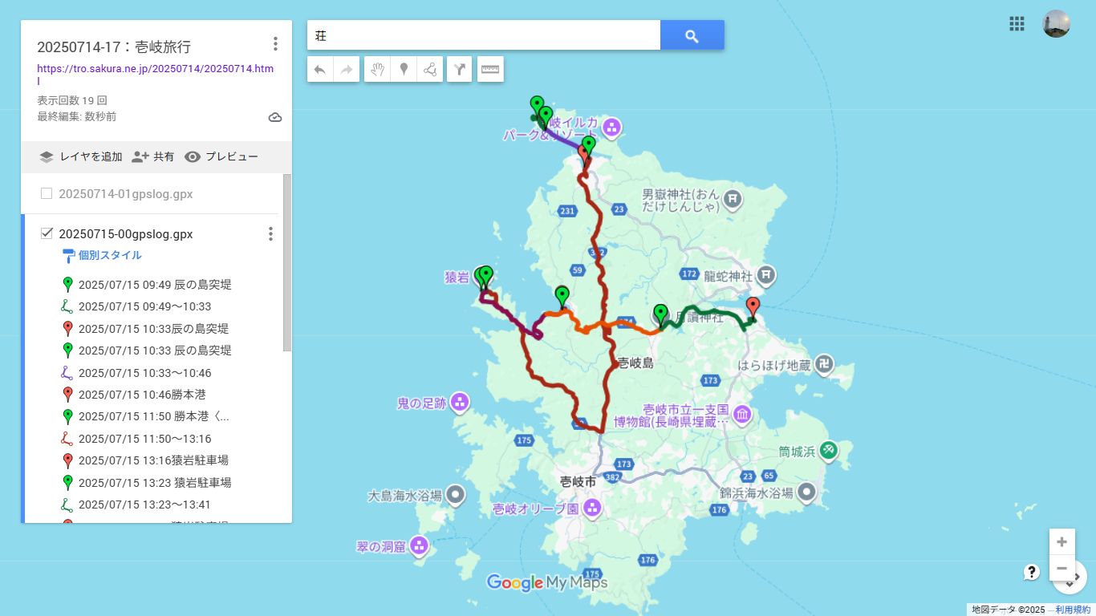Image resolution: width=1096 pixels, height=616 pixels.
Task: Open the tro.sakura.ne.jp link
Action: click(x=155, y=69)
